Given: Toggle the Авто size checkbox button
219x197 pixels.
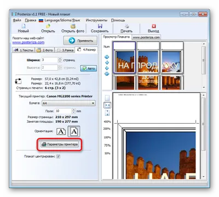Looking at the screenshot, I should coord(89,68).
